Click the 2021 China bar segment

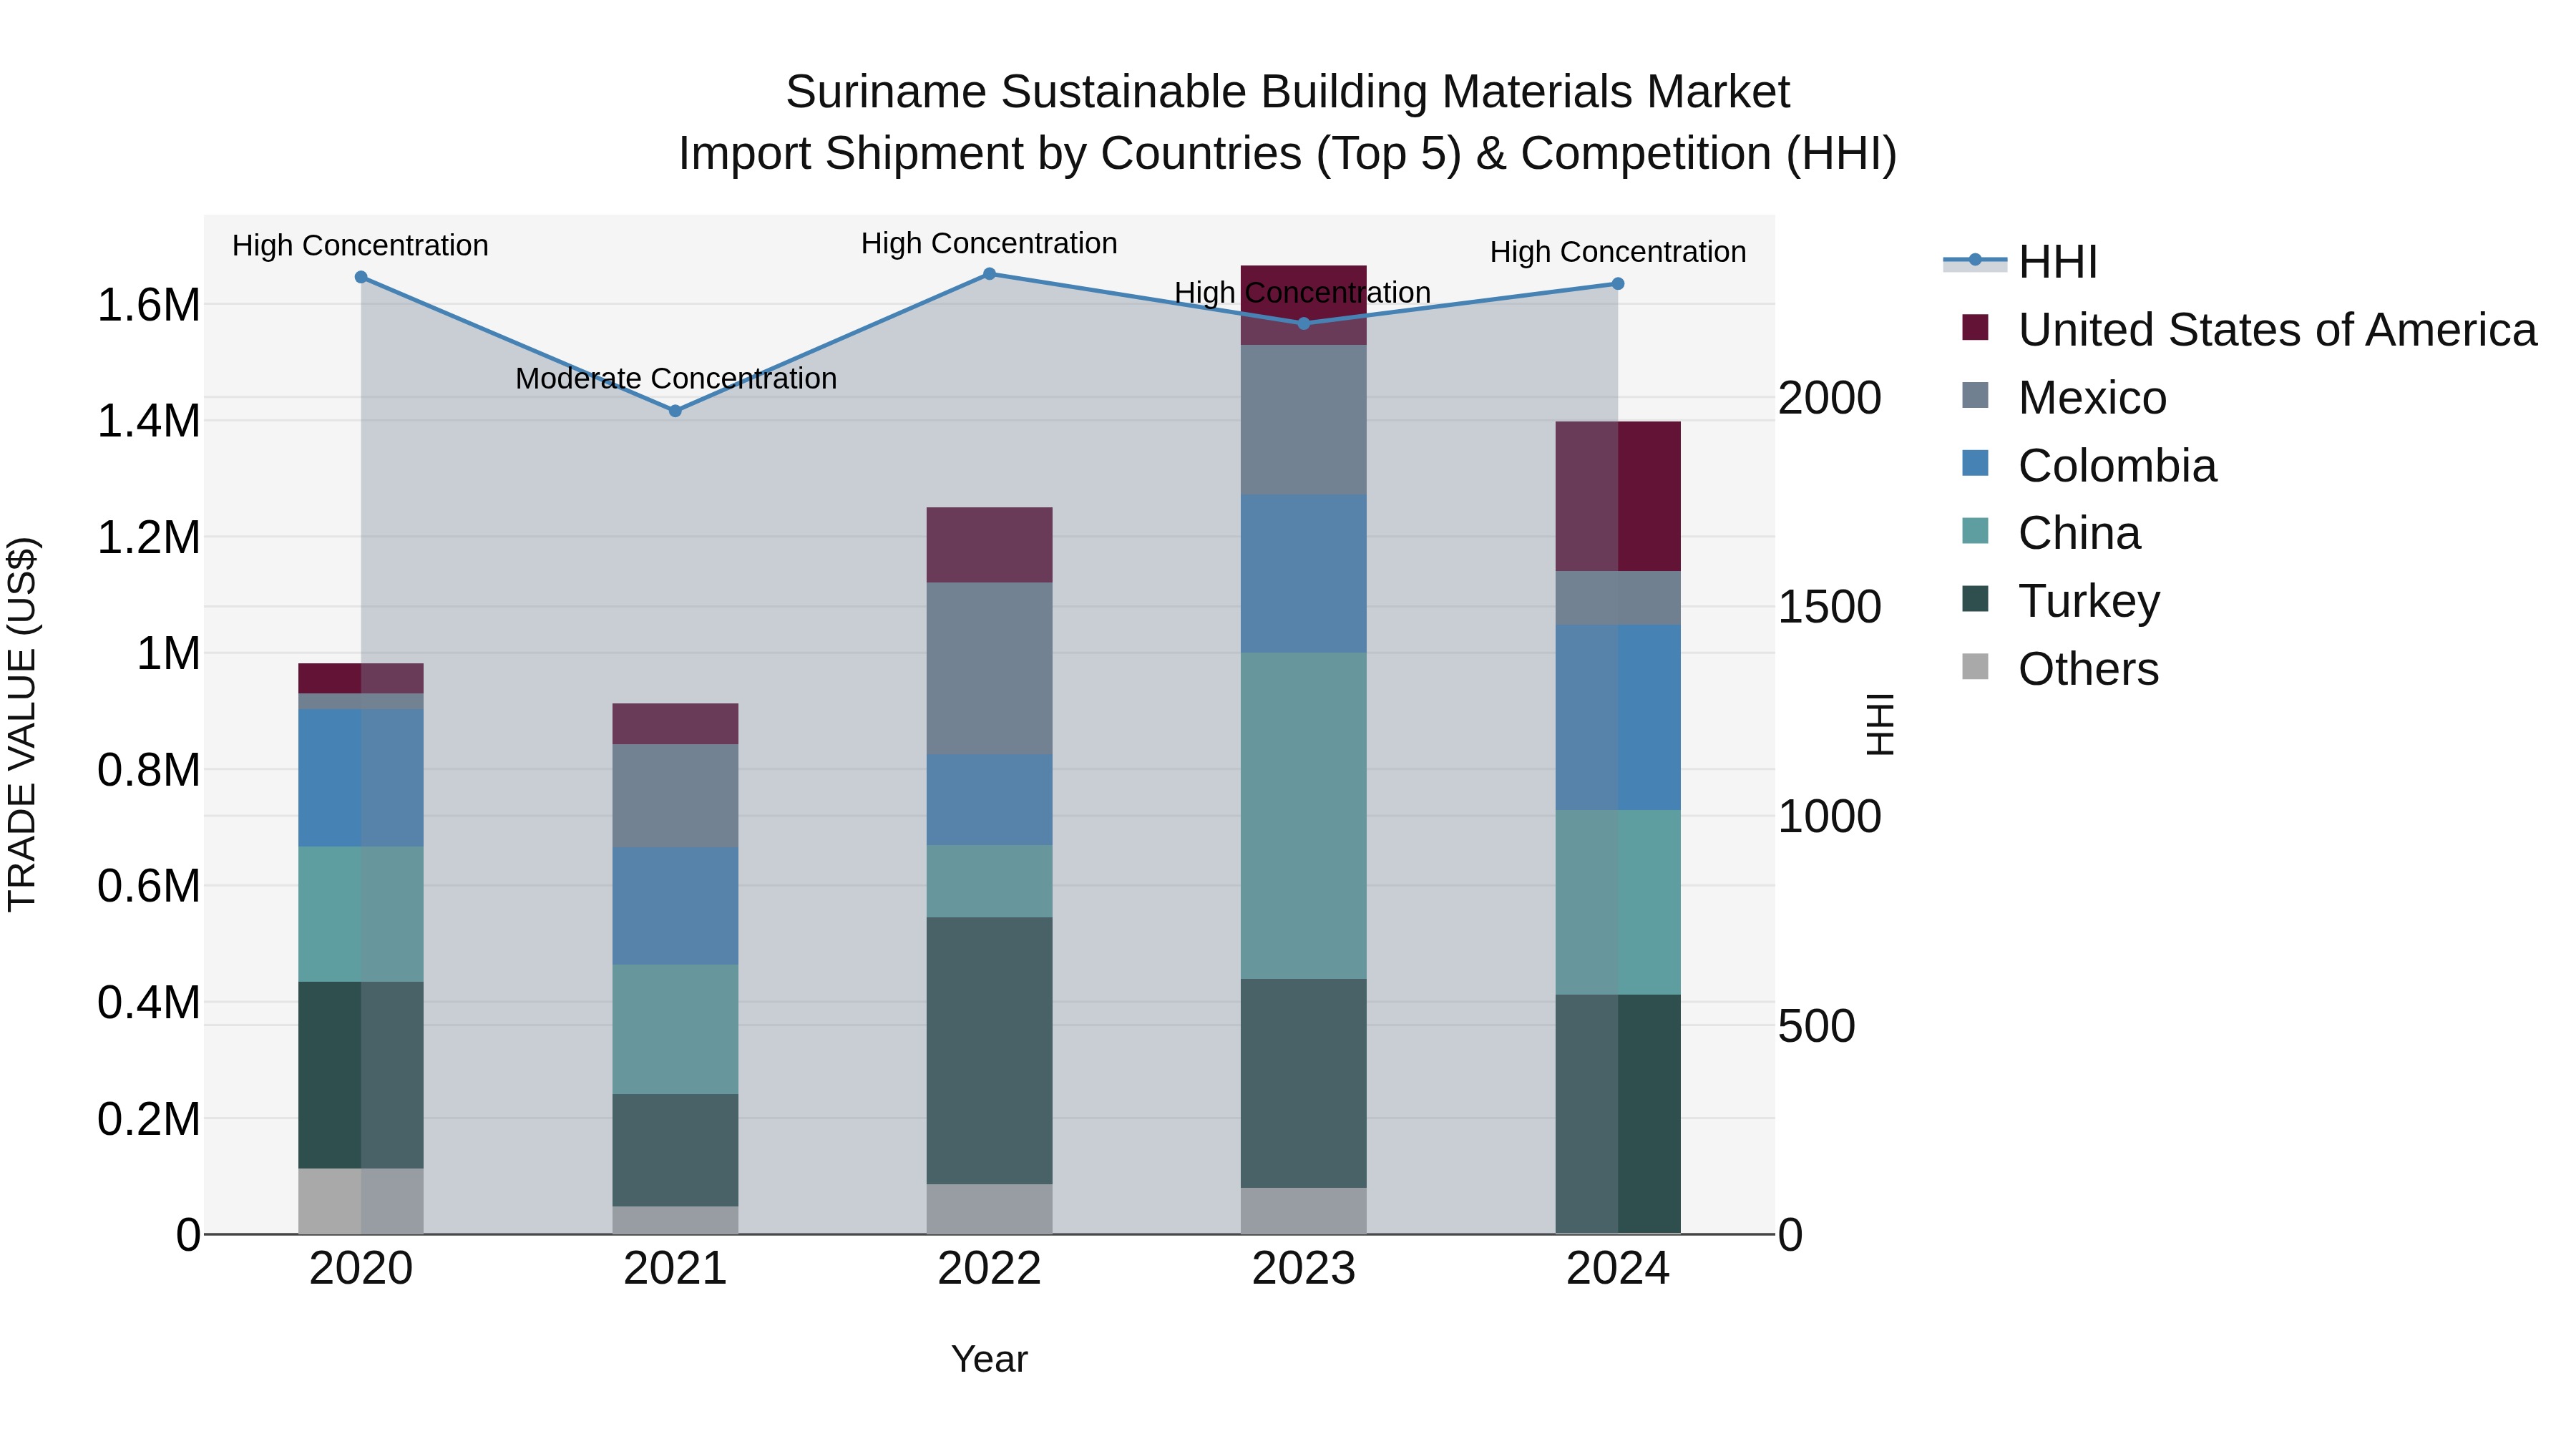(675, 1029)
